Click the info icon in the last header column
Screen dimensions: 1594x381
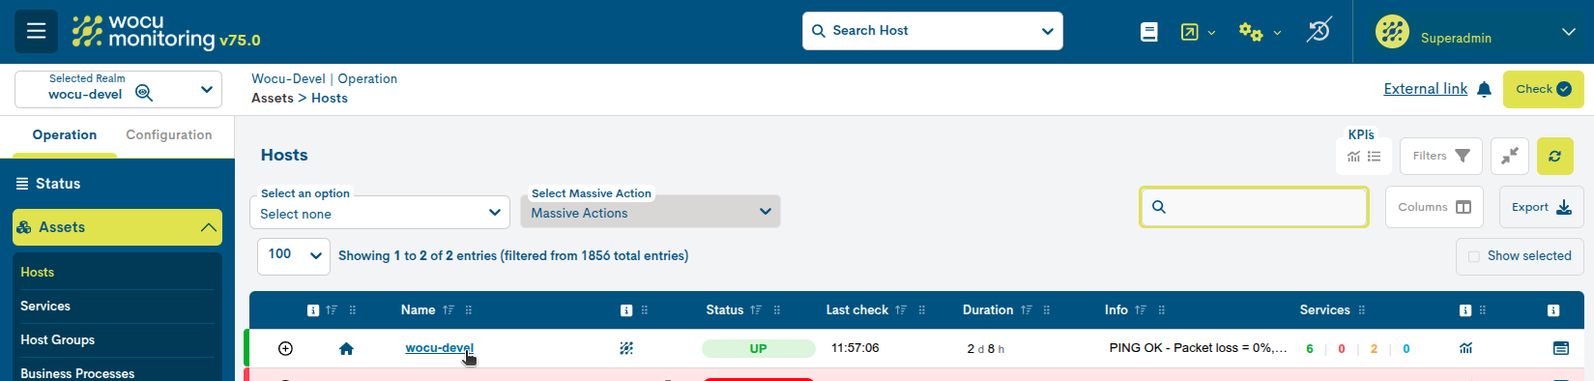pyautogui.click(x=1553, y=310)
